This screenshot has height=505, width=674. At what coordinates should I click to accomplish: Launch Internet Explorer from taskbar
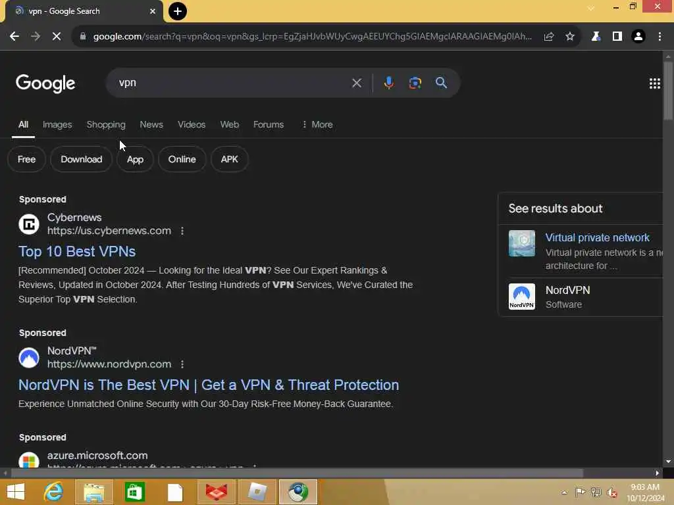click(54, 492)
